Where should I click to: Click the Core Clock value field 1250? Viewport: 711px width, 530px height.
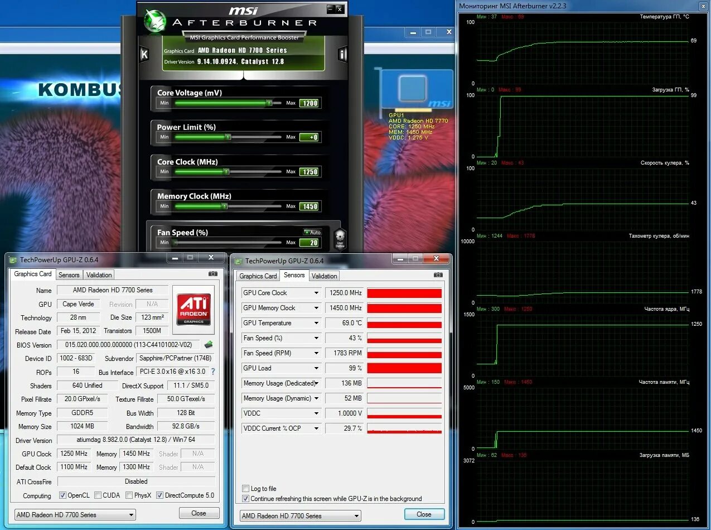click(309, 172)
